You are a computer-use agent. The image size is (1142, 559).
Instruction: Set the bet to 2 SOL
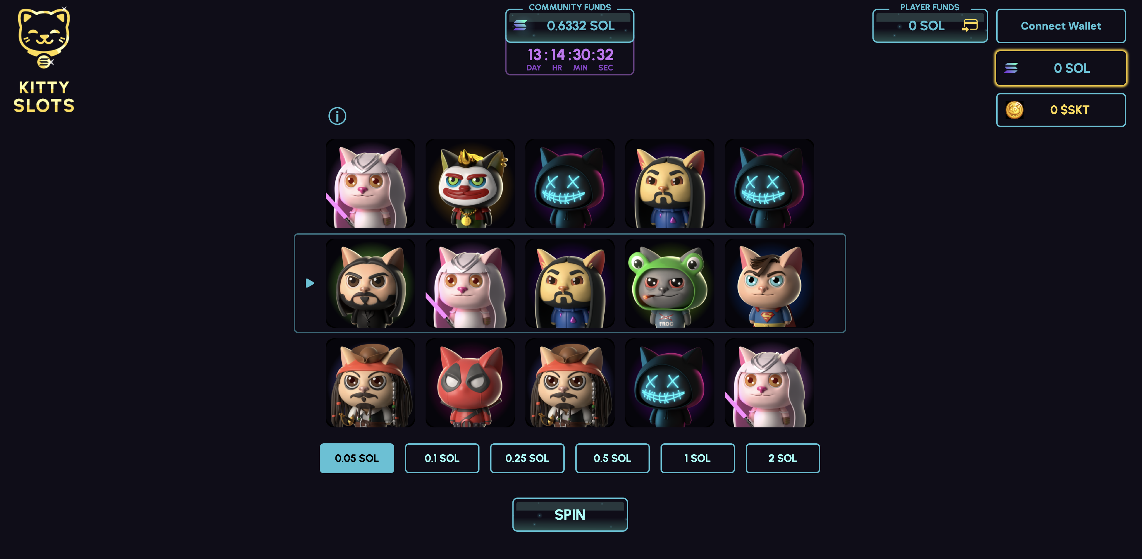782,458
